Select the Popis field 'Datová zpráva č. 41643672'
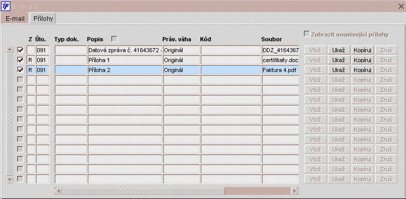Screen dimensions: 406x199 click(125, 50)
